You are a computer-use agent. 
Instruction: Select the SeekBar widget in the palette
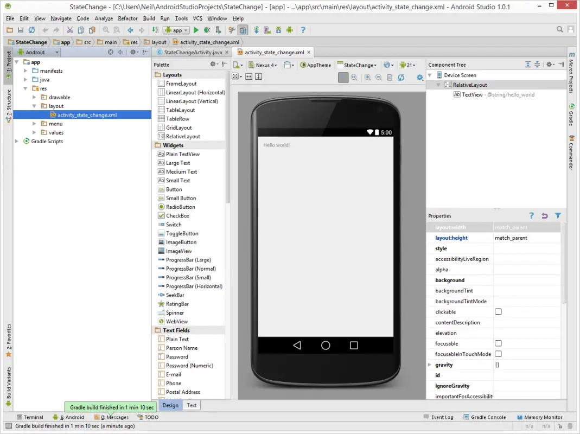click(175, 295)
